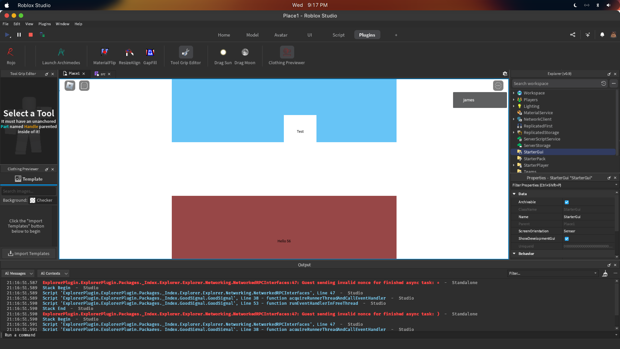The image size is (620, 349).
Task: Click the play/resume button in toolbar
Action: (x=7, y=35)
